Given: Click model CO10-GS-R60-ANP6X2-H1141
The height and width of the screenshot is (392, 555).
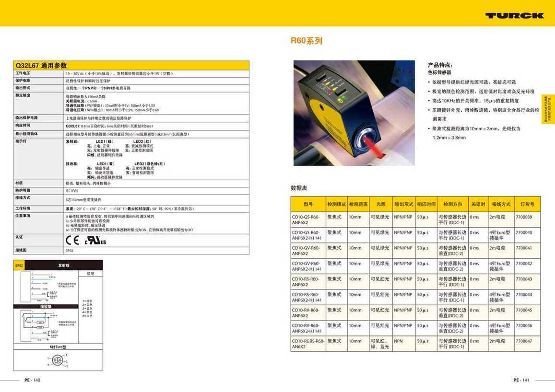Looking at the screenshot, I should 307,235.
